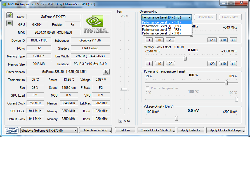Click Apply Clocks & Voltage button
The image size is (250, 172).
(x=226, y=130)
